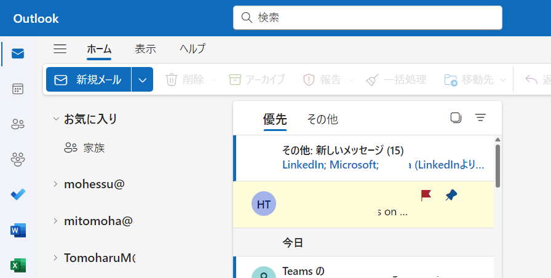Viewport: 551px width, 278px height.
Task: Expand the mohessu@ account chevron
Action: click(x=55, y=184)
